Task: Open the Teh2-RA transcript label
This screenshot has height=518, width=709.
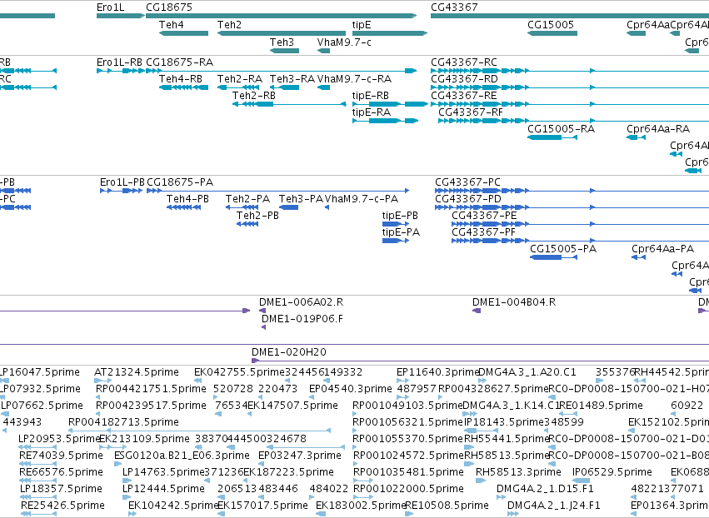Action: 240,79
